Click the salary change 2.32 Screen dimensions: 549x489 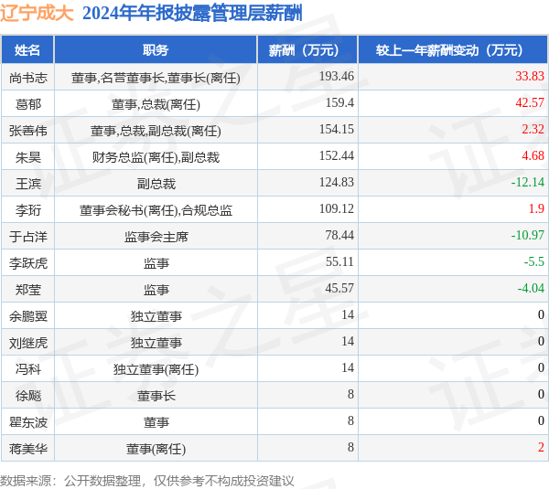(x=533, y=130)
